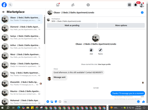Image resolution: width=148 pixels, height=110 pixels.
Task: Open the conversation information icon
Action: click(142, 12)
